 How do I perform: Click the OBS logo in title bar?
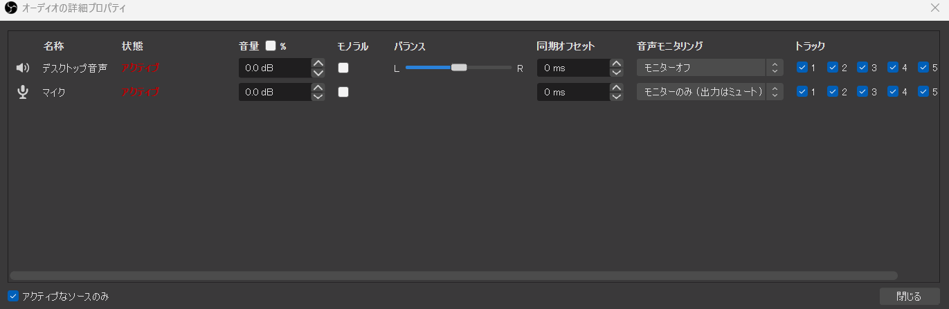pos(10,9)
